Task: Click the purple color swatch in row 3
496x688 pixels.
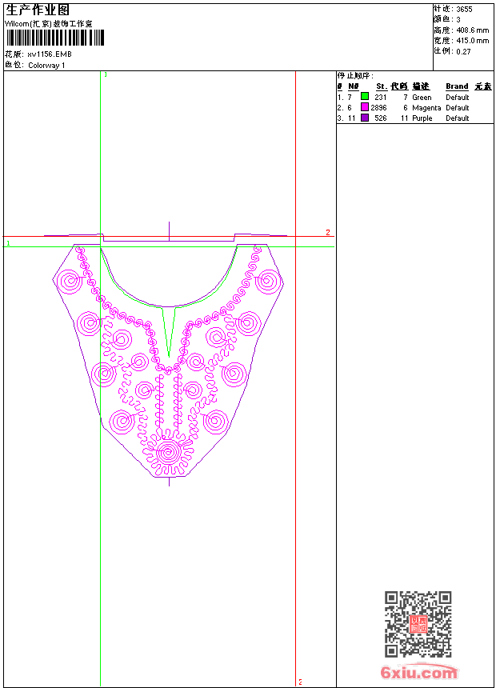Action: pos(365,118)
